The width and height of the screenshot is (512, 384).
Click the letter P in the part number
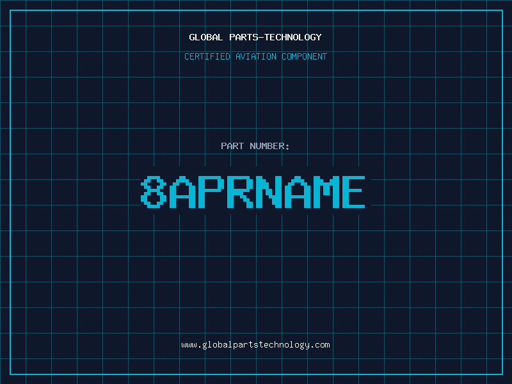(211, 192)
